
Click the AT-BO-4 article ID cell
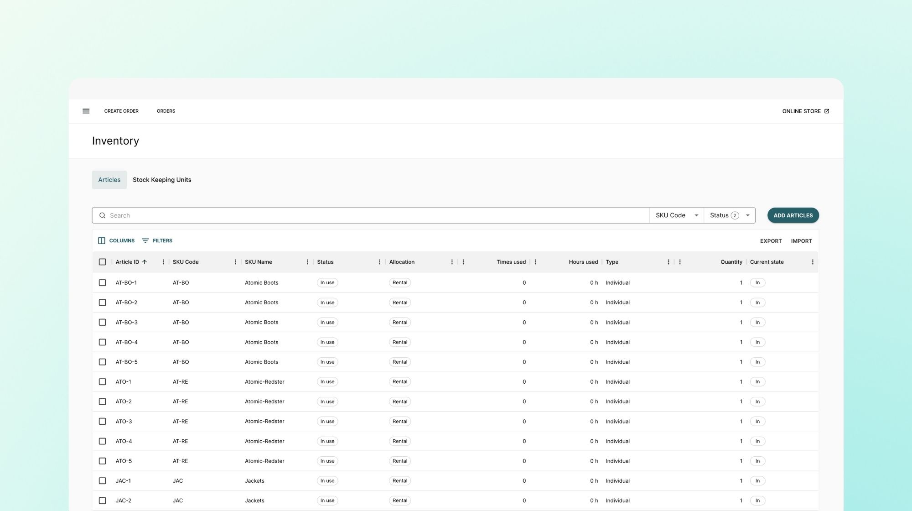[x=126, y=342]
